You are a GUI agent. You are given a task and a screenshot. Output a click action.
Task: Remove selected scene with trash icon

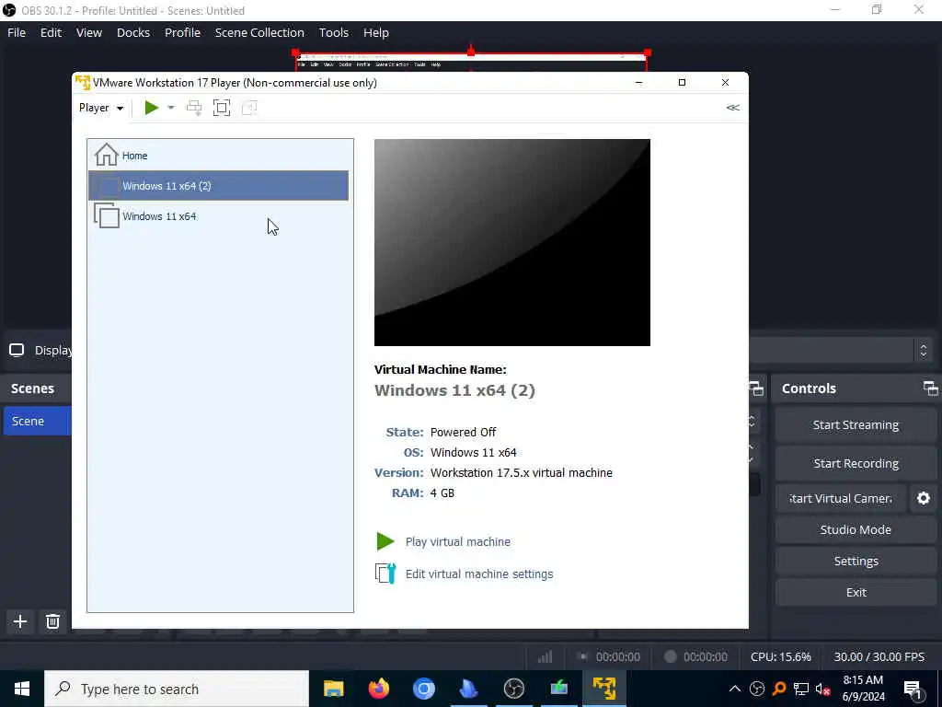coord(52,621)
